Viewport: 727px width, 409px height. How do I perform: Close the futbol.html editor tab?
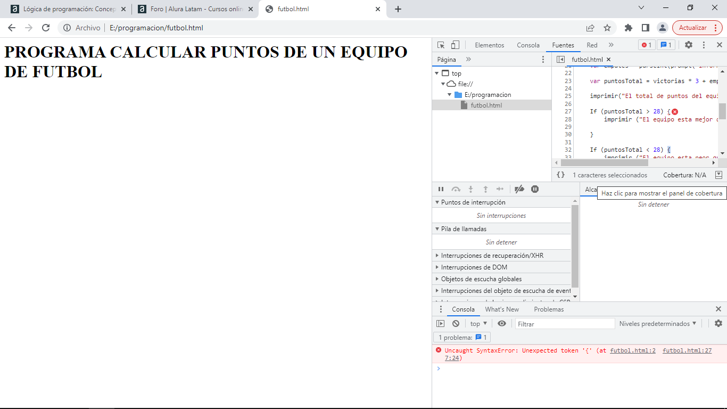click(x=609, y=60)
